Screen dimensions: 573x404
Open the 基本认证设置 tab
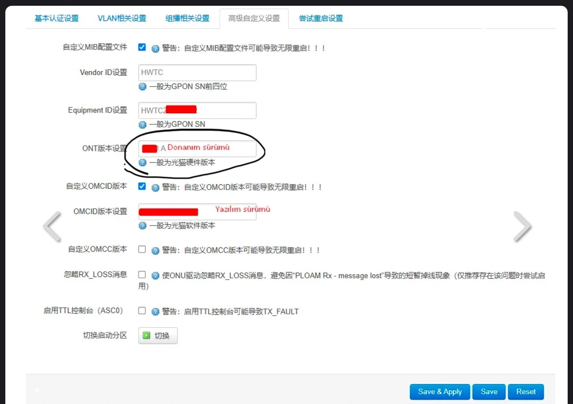coord(56,18)
